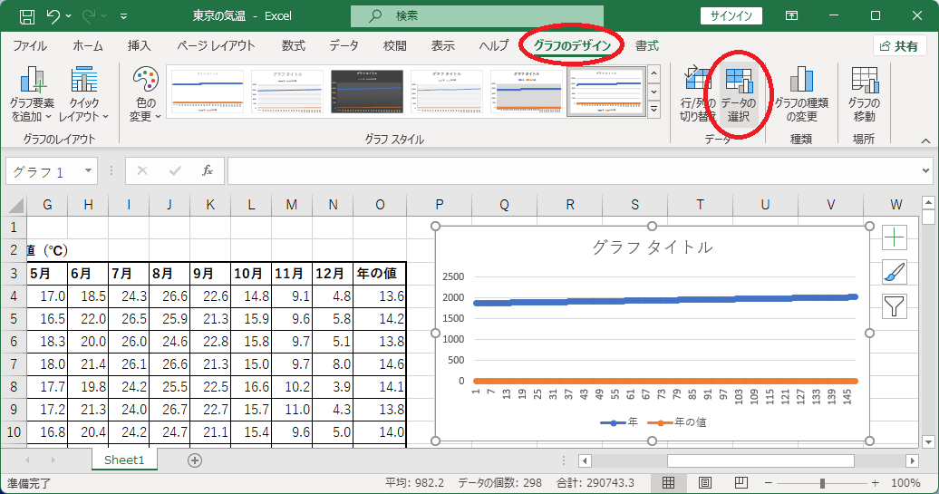
Task: Click the Select All corner triangle
Action: click(x=15, y=206)
